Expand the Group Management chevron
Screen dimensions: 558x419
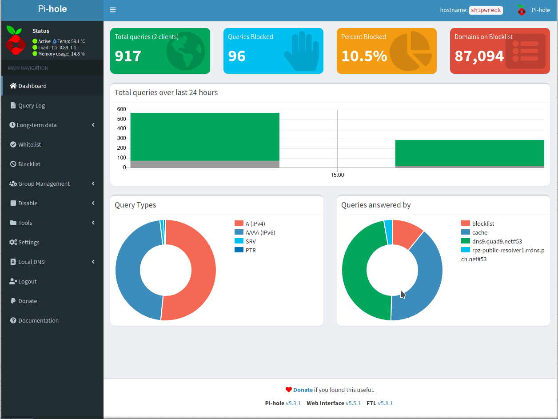coord(93,184)
